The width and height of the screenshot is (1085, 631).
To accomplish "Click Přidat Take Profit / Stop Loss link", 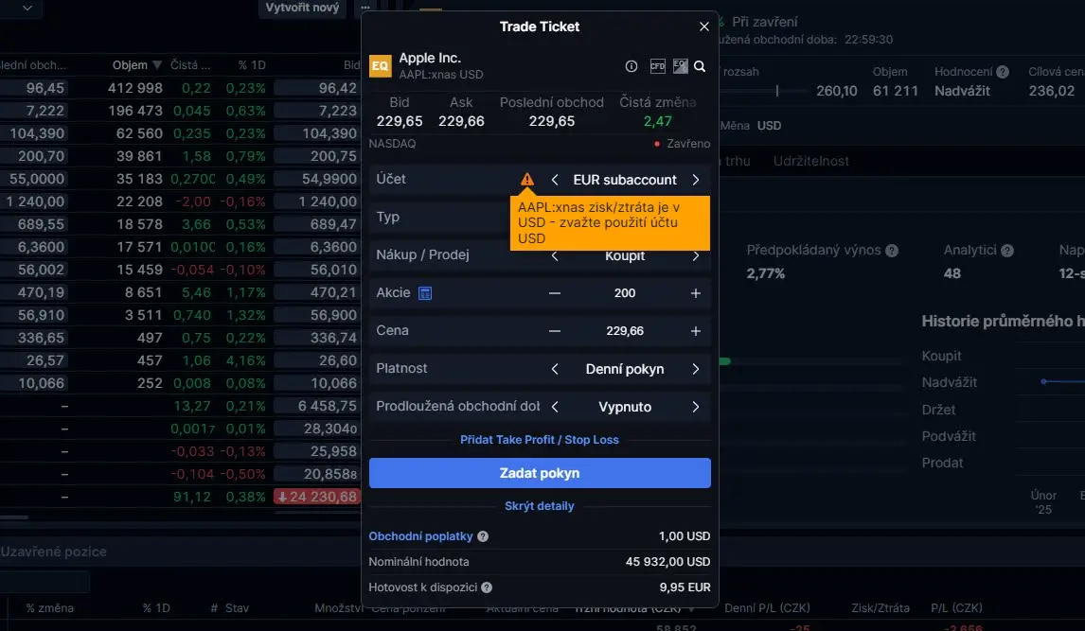I will [x=540, y=440].
